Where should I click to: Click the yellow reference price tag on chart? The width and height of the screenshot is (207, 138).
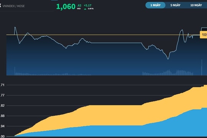pos(204,35)
